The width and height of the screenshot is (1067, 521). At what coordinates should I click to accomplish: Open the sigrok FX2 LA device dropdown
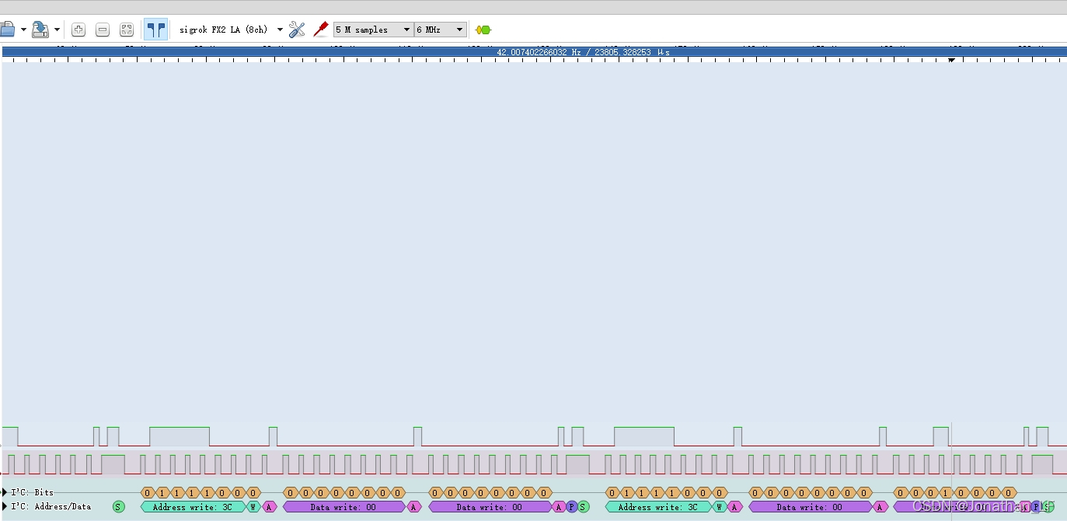point(231,30)
